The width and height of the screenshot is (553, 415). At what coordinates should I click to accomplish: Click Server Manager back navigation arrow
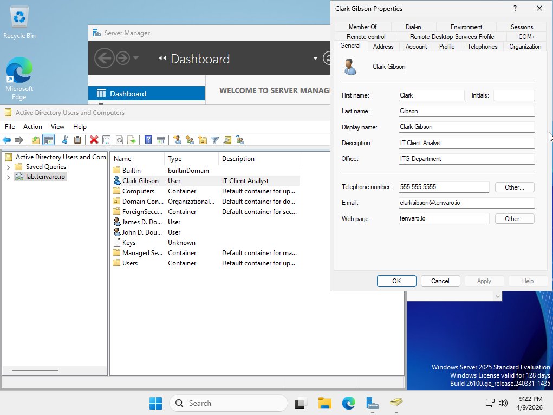(105, 58)
